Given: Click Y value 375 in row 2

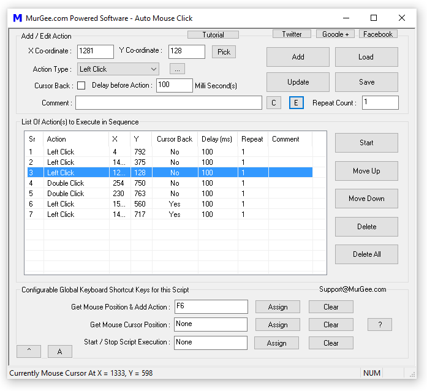Looking at the screenshot, I should click(140, 162).
